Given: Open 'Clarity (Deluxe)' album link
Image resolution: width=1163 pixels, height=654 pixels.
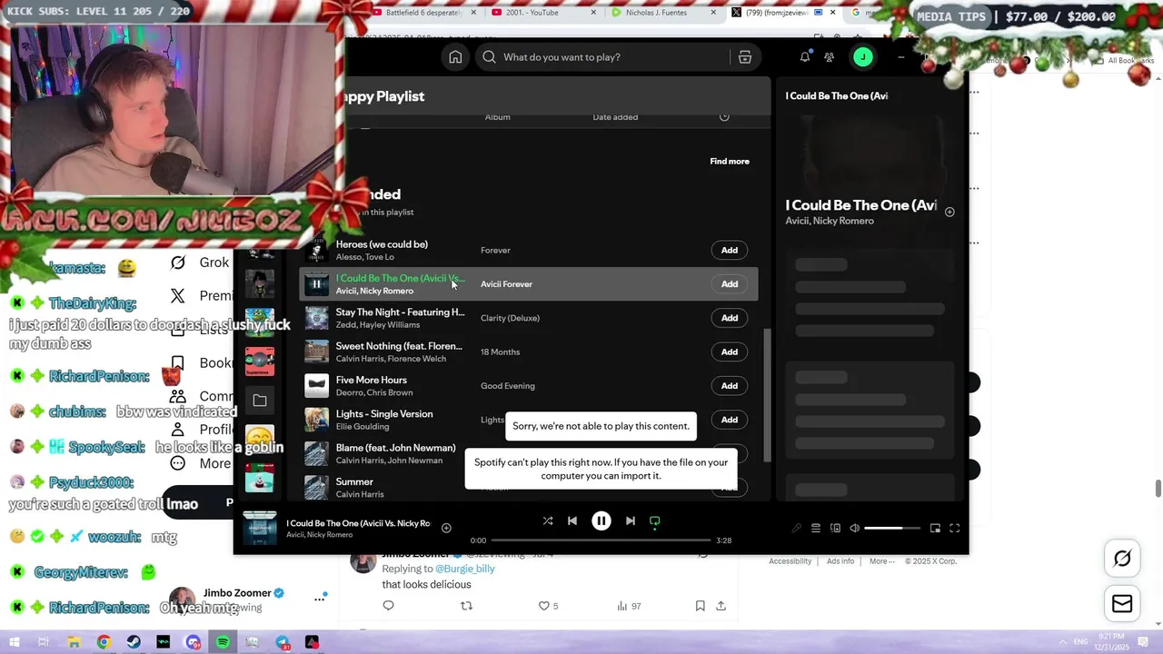Looking at the screenshot, I should (510, 318).
